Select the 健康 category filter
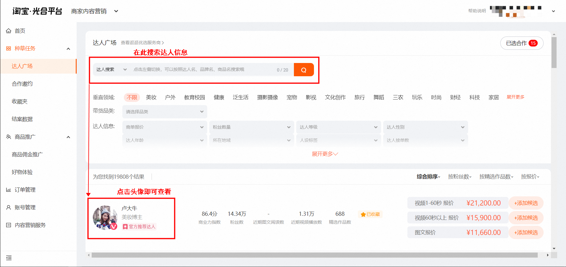Screen dimensions: 566x267 [x=219, y=97]
